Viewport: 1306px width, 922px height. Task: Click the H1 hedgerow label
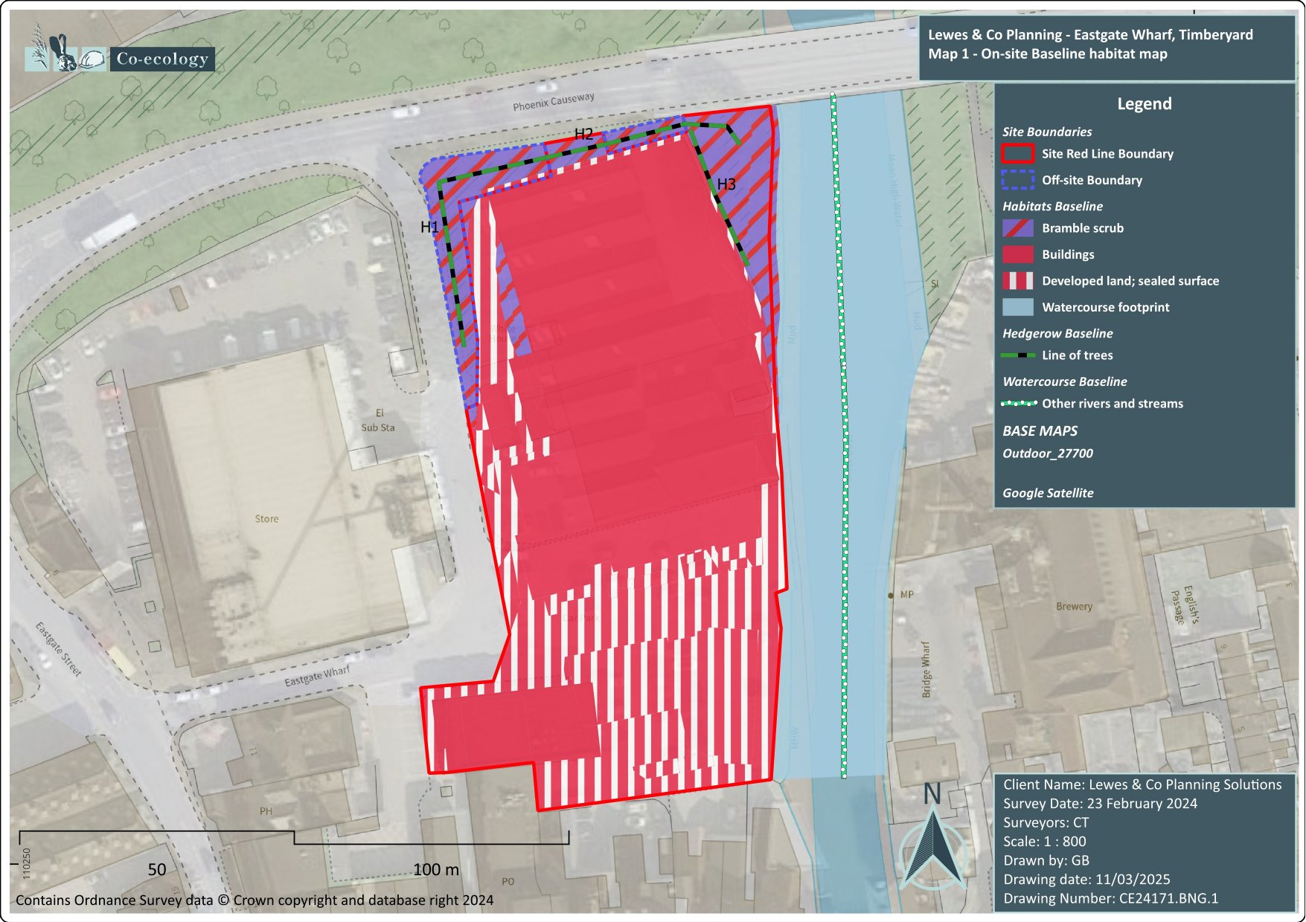[x=429, y=227]
